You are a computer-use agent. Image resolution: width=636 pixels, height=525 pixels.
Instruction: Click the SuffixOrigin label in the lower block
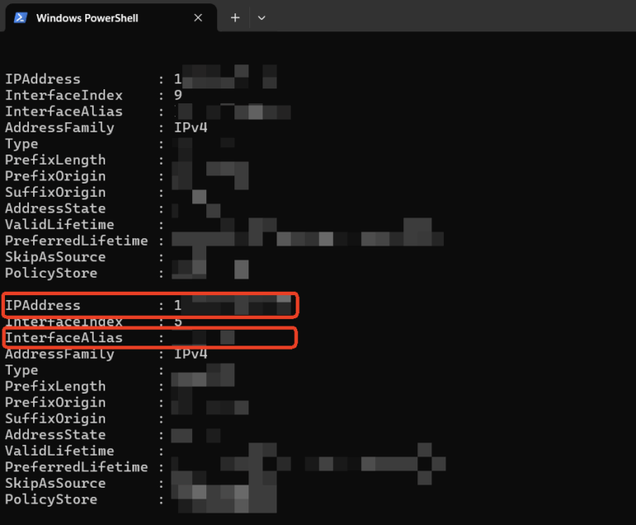coord(55,419)
